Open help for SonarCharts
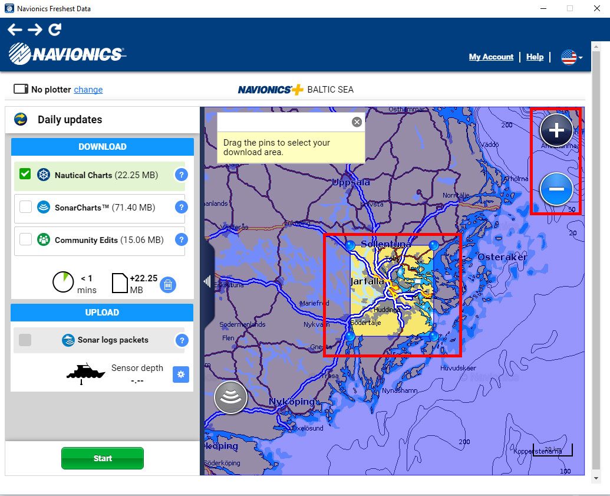The height and width of the screenshot is (496, 610). pos(182,207)
